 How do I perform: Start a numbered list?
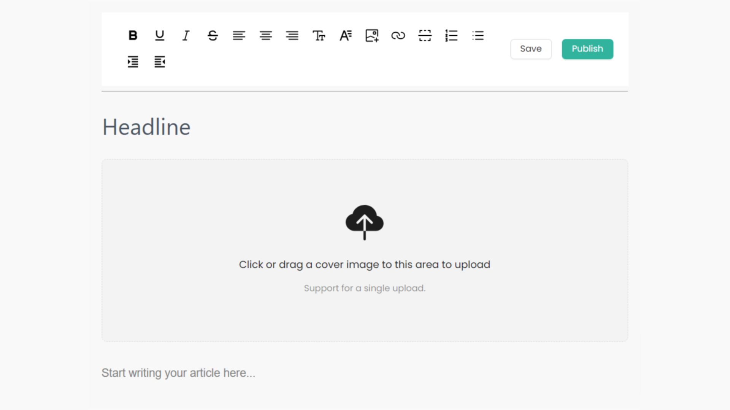point(451,35)
